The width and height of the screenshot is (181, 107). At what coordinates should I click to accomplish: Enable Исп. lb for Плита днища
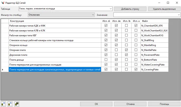tap(126, 60)
